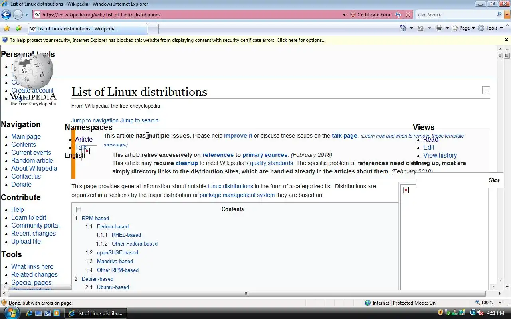Stop loading with the red X icon

(x=408, y=15)
